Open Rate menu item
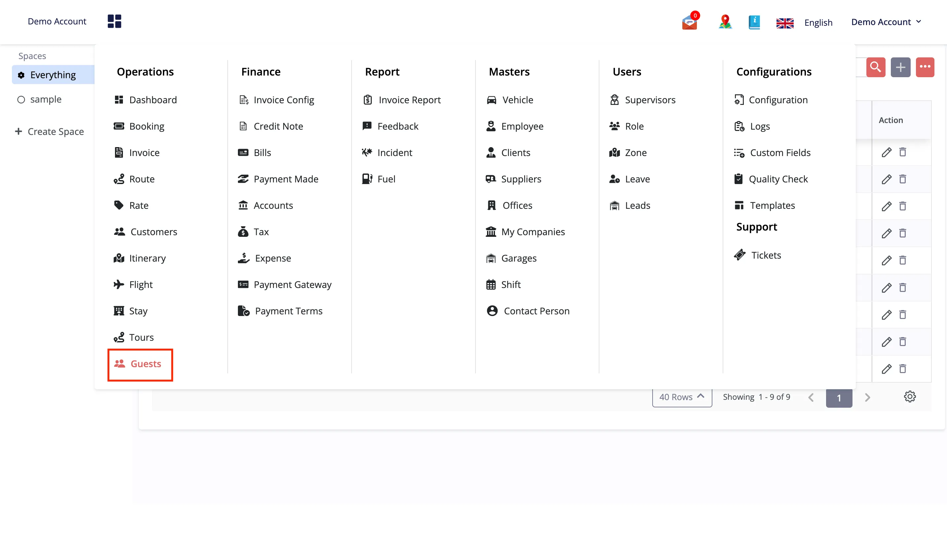The height and width of the screenshot is (537, 947). [131, 205]
